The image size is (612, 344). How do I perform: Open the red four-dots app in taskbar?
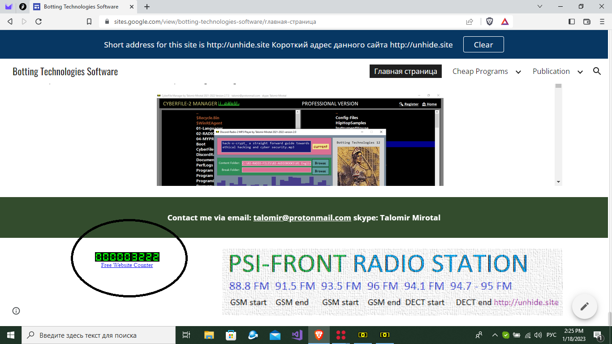tap(341, 335)
